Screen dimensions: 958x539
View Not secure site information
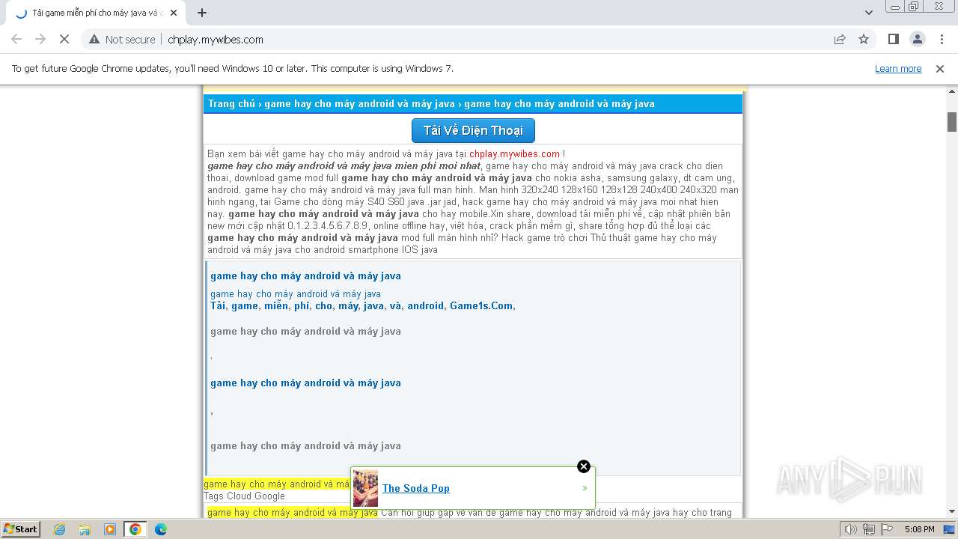tap(122, 39)
